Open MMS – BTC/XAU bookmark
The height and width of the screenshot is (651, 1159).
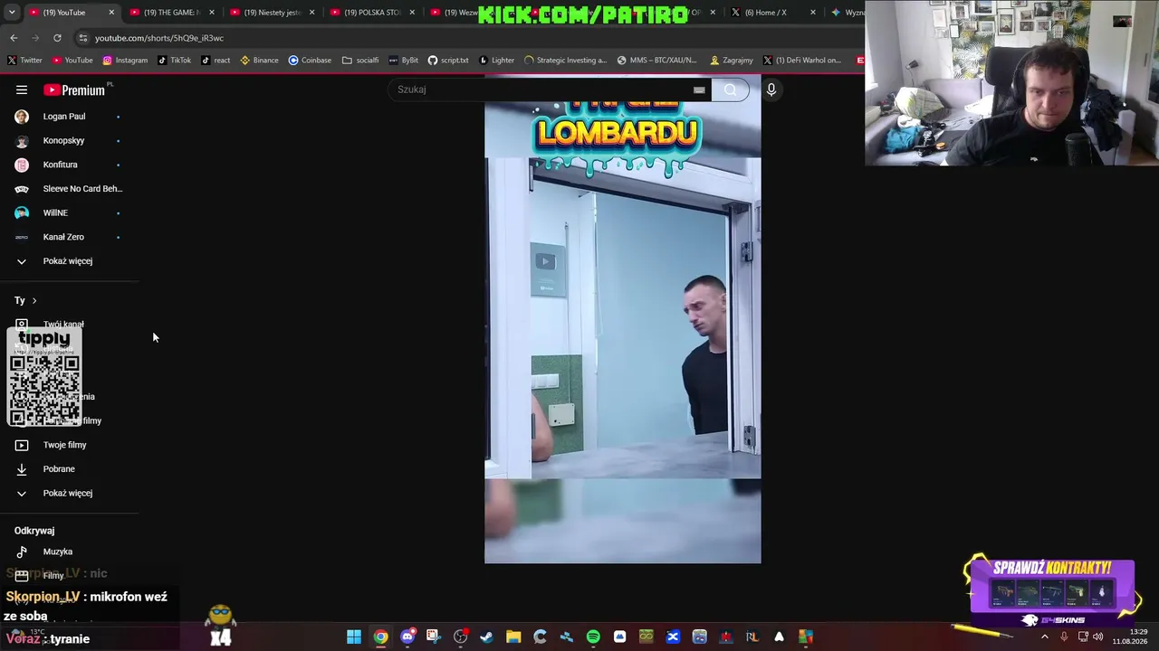656,61
